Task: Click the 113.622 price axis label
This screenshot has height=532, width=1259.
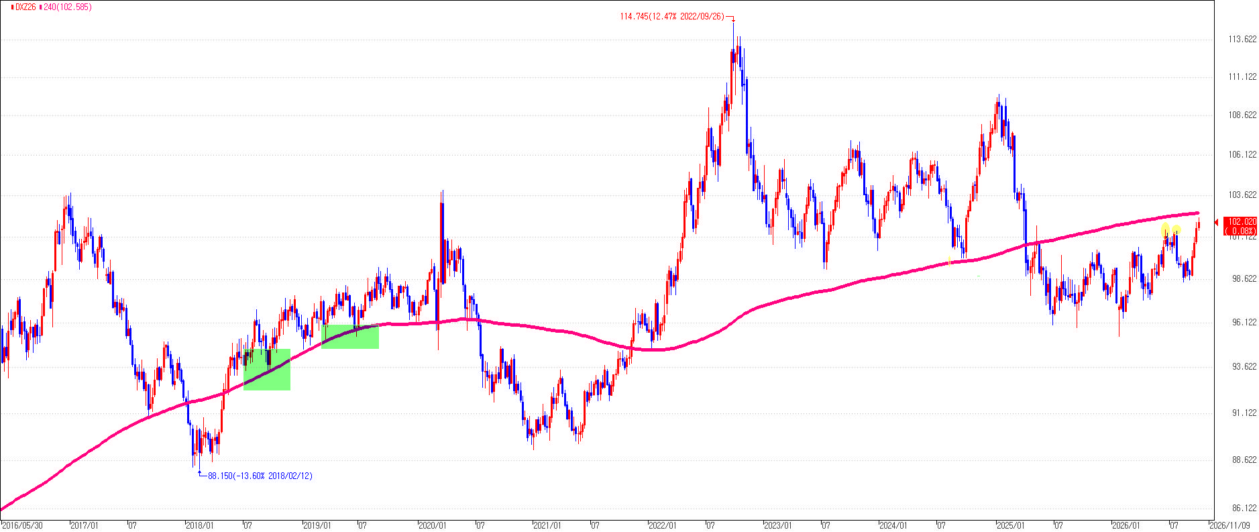Action: tap(1242, 39)
